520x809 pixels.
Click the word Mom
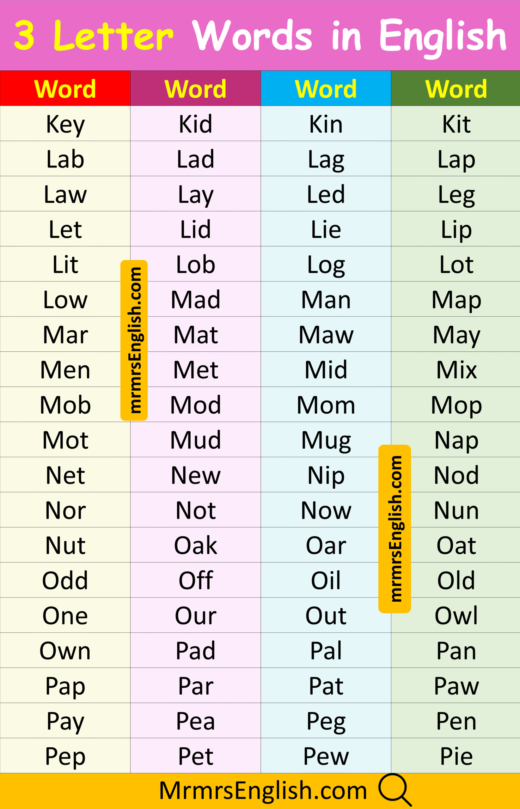[326, 405]
